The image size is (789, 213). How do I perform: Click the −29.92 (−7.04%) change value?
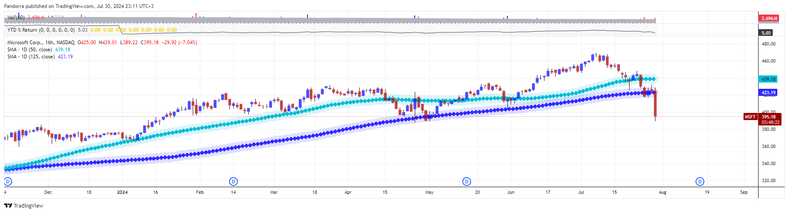coord(179,43)
